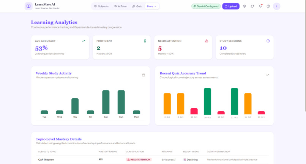Select the Mon bar in weekly activity chart
The width and height of the screenshot is (306, 164).
pyautogui.click(x=136, y=112)
